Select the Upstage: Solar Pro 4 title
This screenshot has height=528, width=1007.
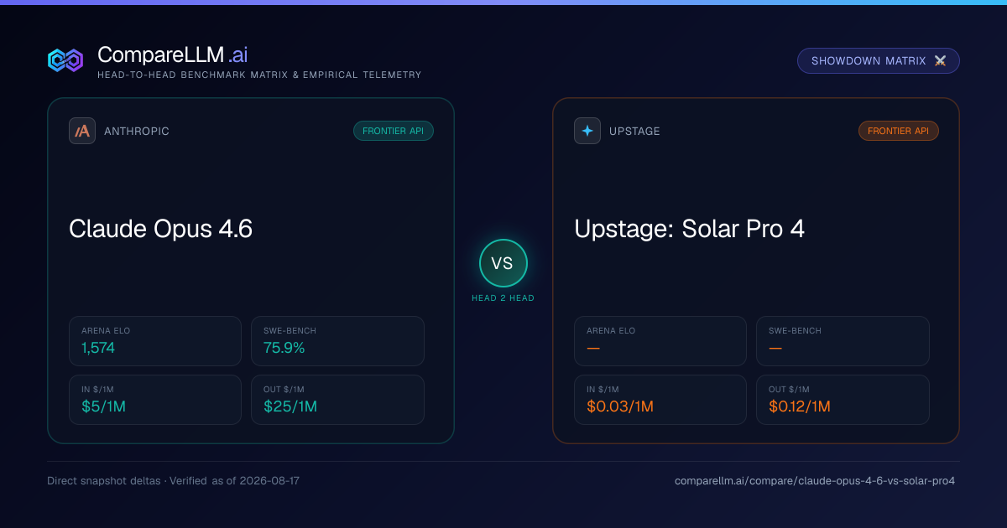click(x=689, y=229)
